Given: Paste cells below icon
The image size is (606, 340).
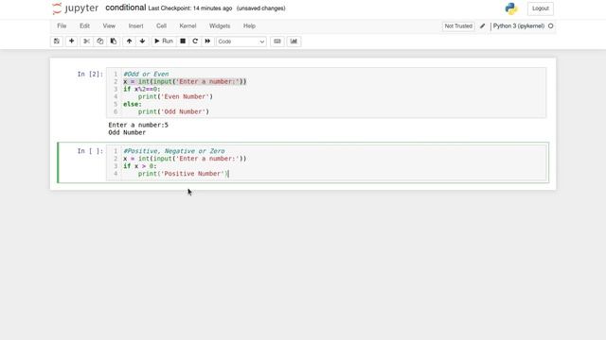Looking at the screenshot, I should click(114, 42).
